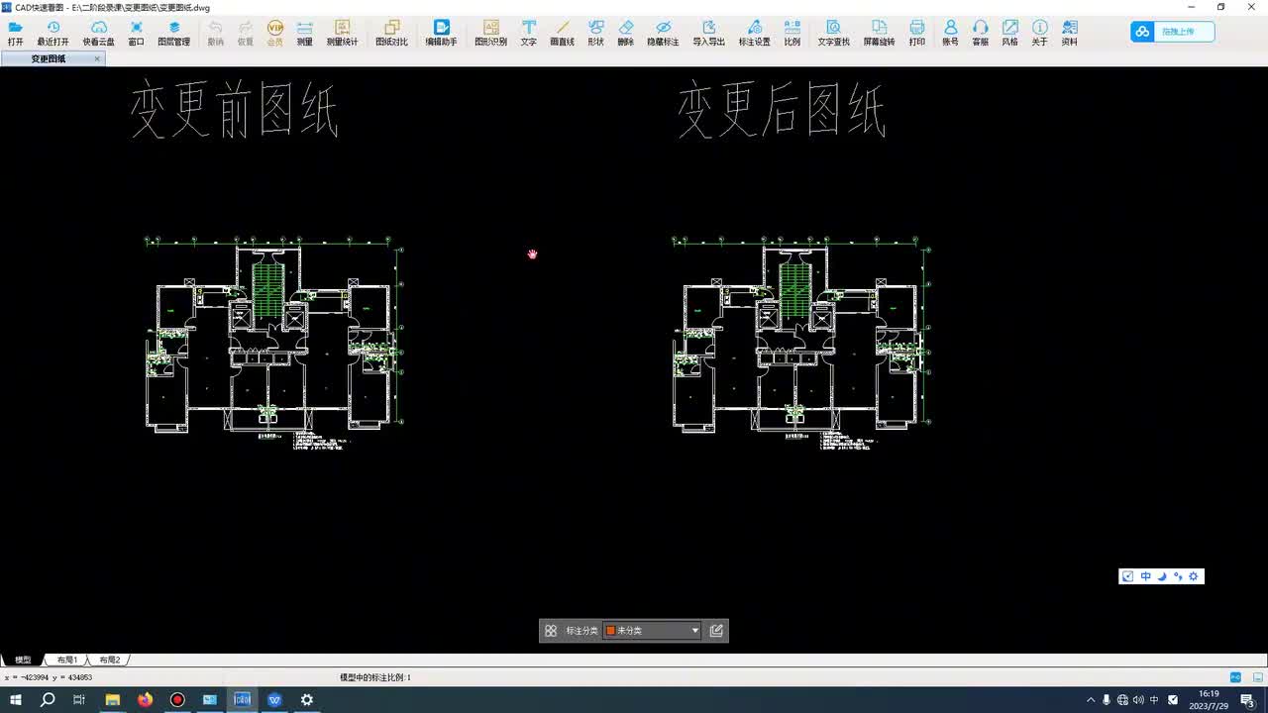Image resolution: width=1268 pixels, height=713 pixels.
Task: Select the 删除 eraser tool
Action: click(x=626, y=33)
